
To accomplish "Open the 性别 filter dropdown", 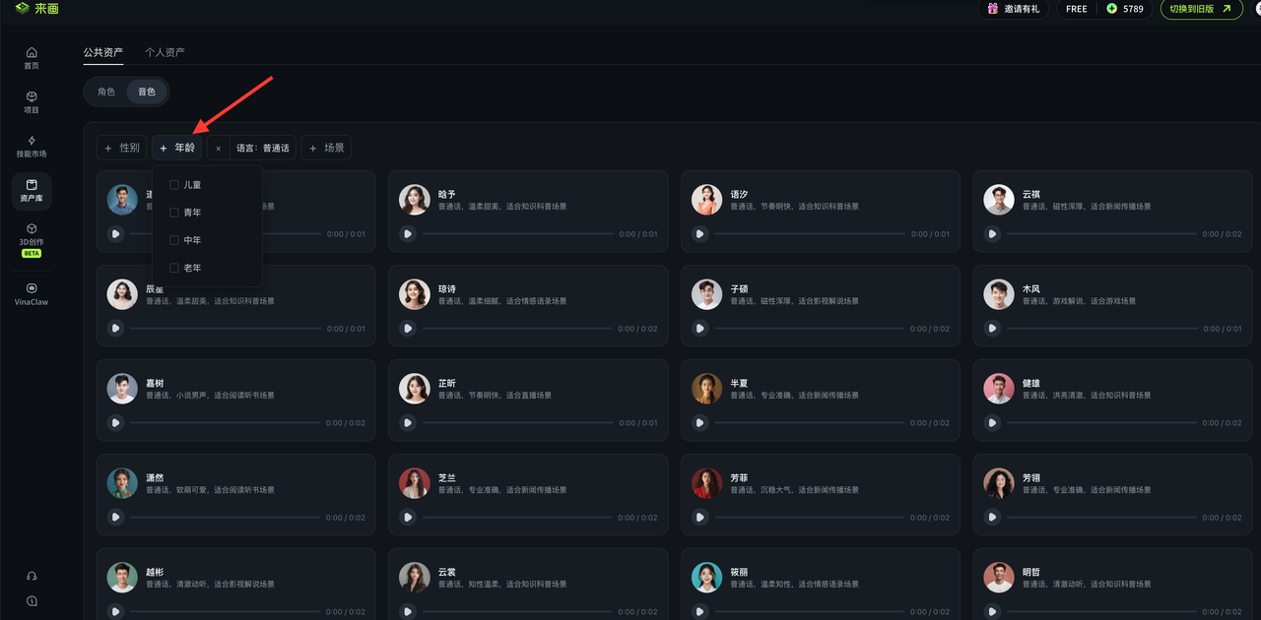I will tap(122, 148).
